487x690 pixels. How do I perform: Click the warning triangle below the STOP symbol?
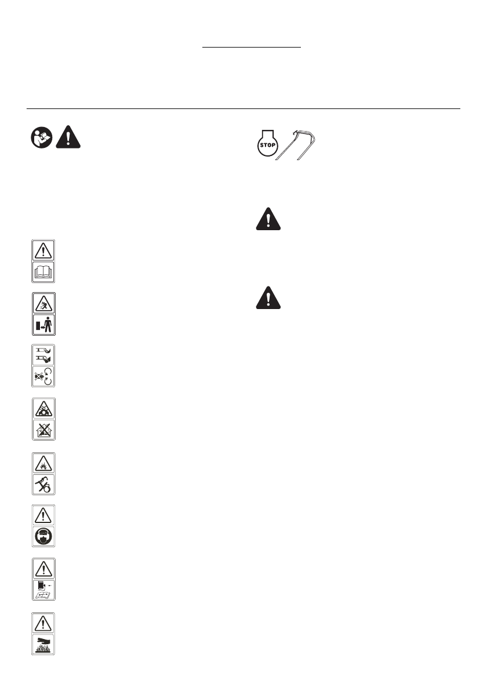[x=268, y=219]
